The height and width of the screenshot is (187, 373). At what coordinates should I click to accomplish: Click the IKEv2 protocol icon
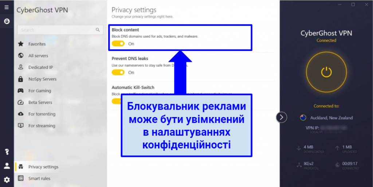(299, 165)
